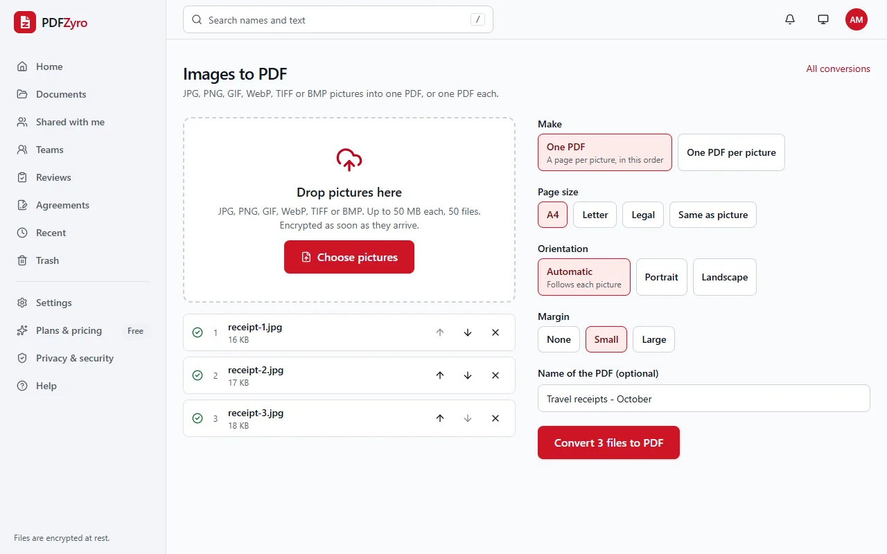Image resolution: width=887 pixels, height=554 pixels.
Task: Pick Same as picture page size
Action: (713, 215)
